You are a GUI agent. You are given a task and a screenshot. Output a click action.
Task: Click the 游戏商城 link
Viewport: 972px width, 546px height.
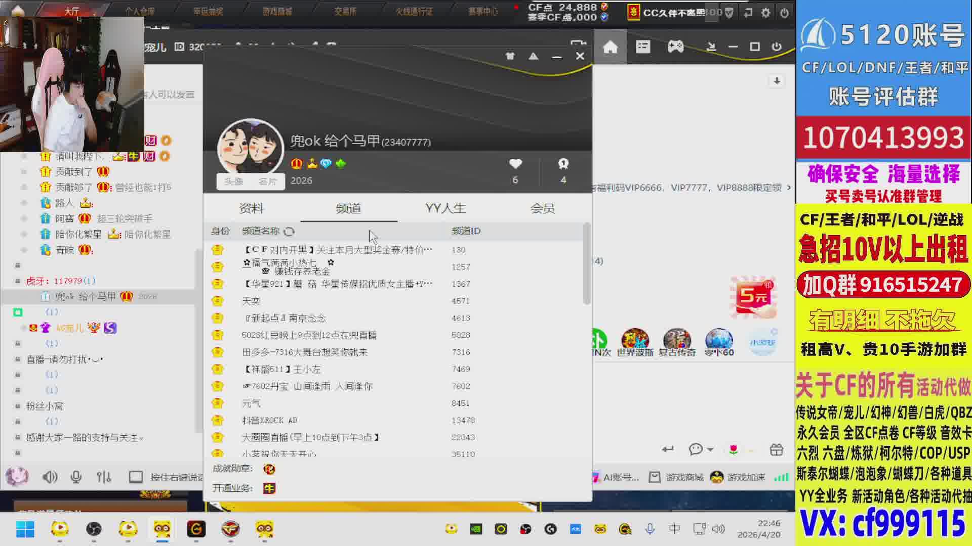(684, 477)
